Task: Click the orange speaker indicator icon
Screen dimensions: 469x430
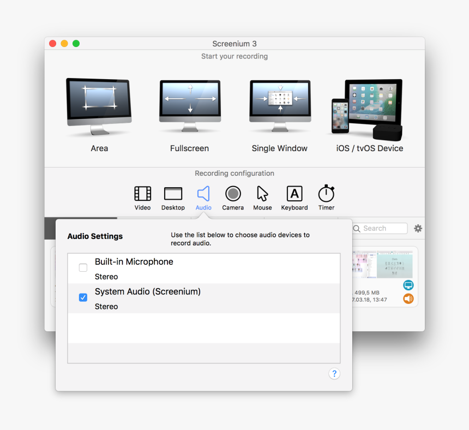Action: (408, 298)
